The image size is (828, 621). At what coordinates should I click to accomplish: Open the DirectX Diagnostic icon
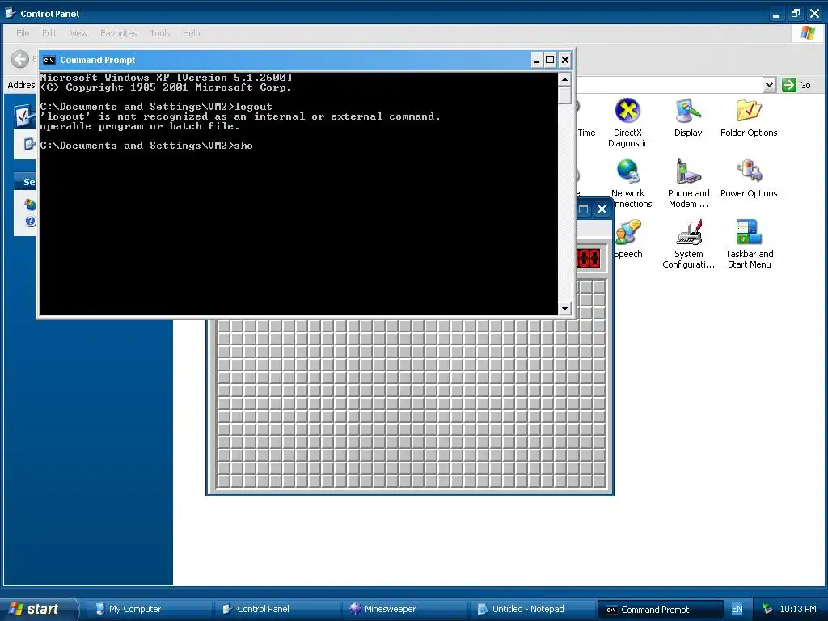(627, 123)
